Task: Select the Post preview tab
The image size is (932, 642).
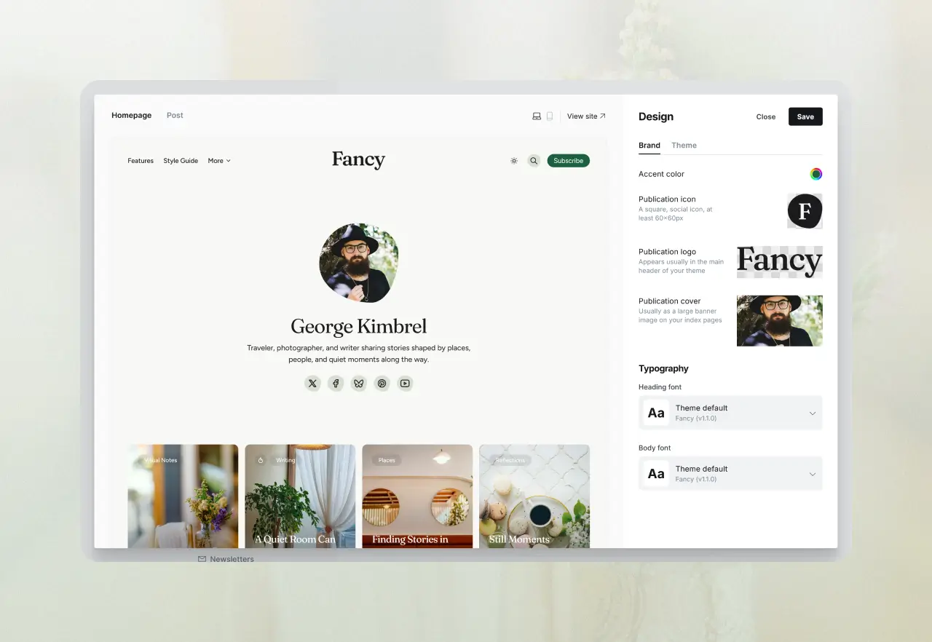Action: coord(175,116)
